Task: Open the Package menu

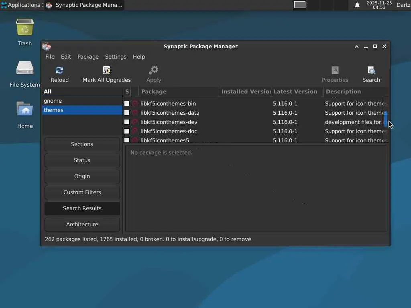Action: click(88, 57)
